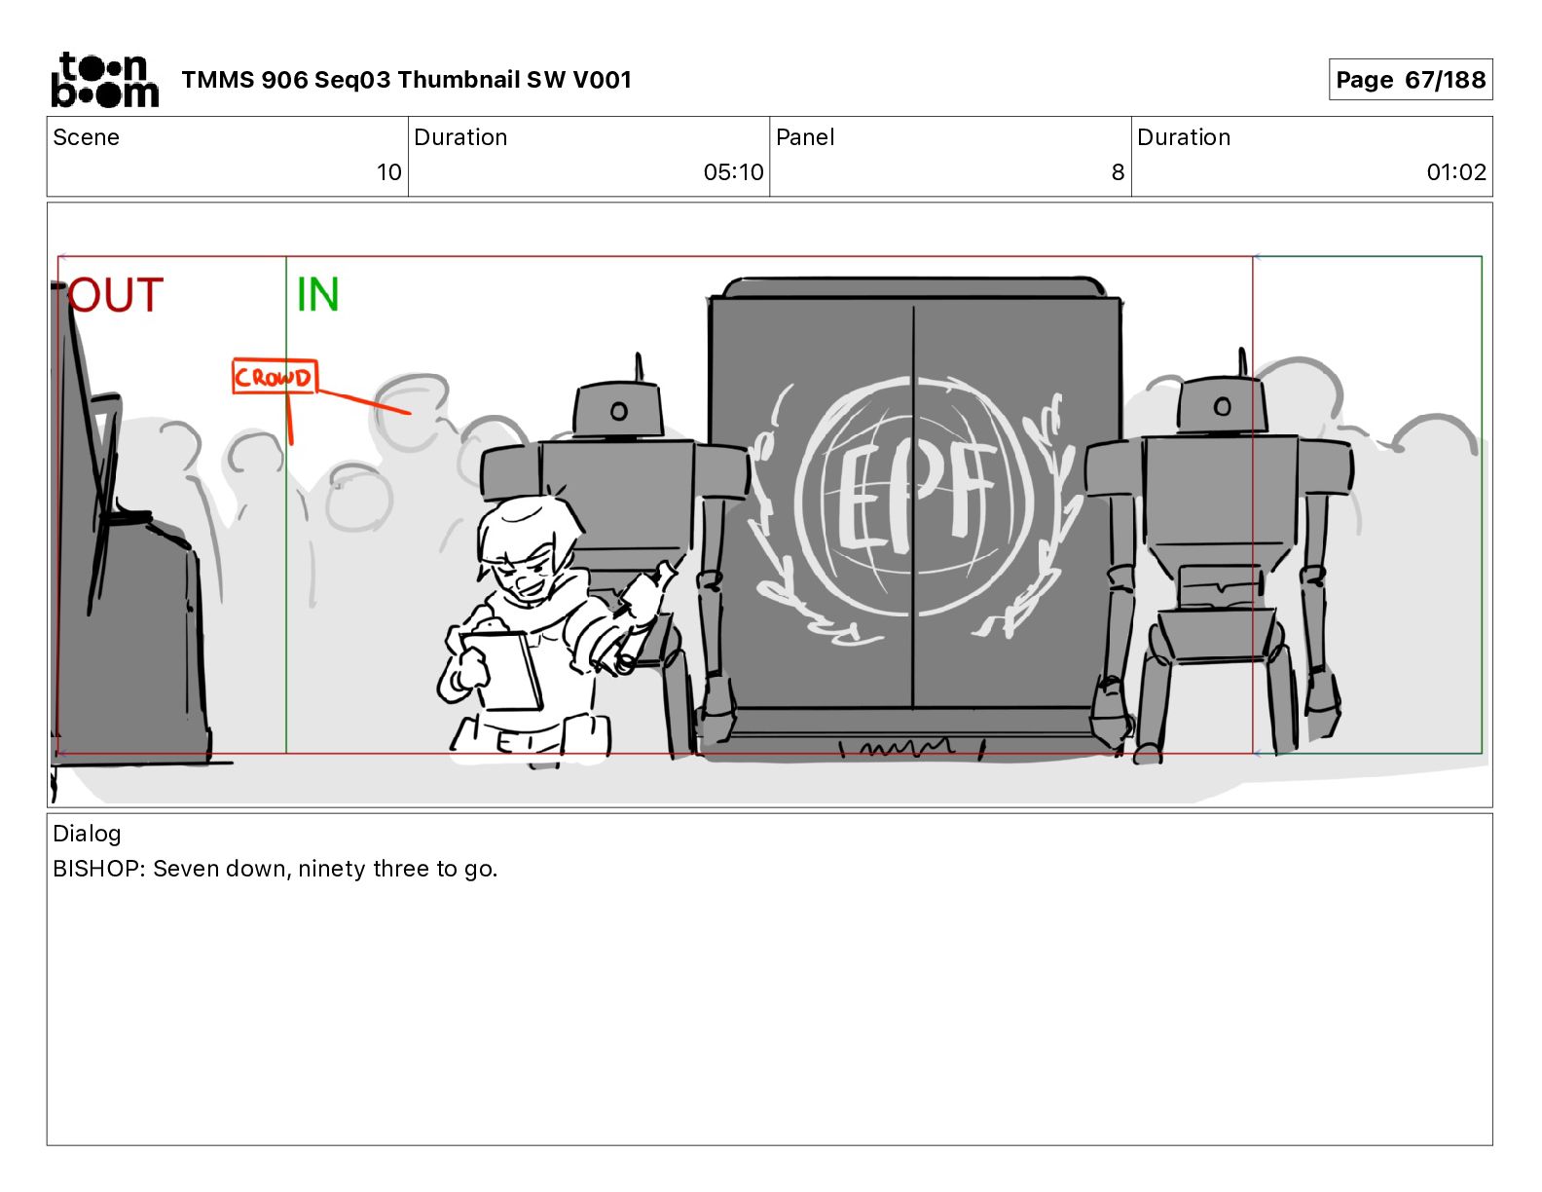Click the 'Scene' header label
Viewport: 1542px width, 1192px height.
tap(86, 137)
